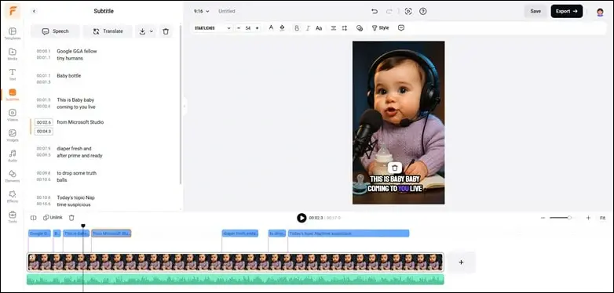Open the text highlight fill color
This screenshot has width=614, height=293.
(282, 28)
